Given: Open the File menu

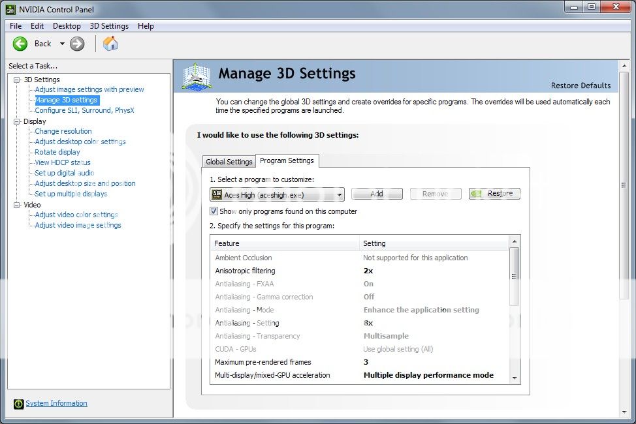Looking at the screenshot, I should coord(16,26).
